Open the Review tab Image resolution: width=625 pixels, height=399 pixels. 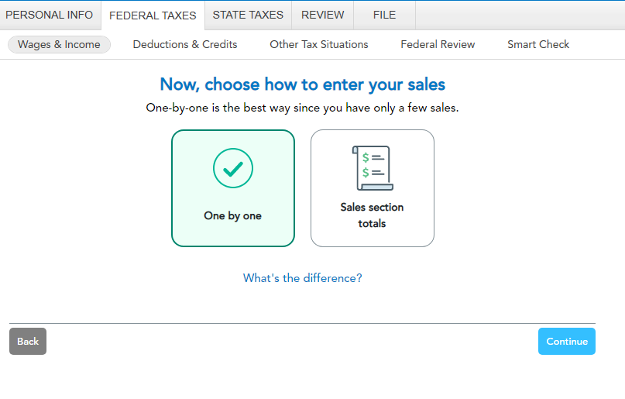click(x=323, y=15)
